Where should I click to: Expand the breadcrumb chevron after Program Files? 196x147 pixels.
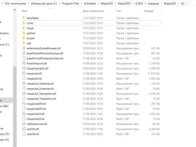[x=82, y=4]
